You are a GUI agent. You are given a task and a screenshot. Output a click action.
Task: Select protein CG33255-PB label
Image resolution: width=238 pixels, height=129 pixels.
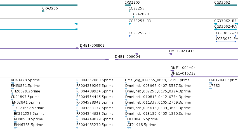(140, 33)
